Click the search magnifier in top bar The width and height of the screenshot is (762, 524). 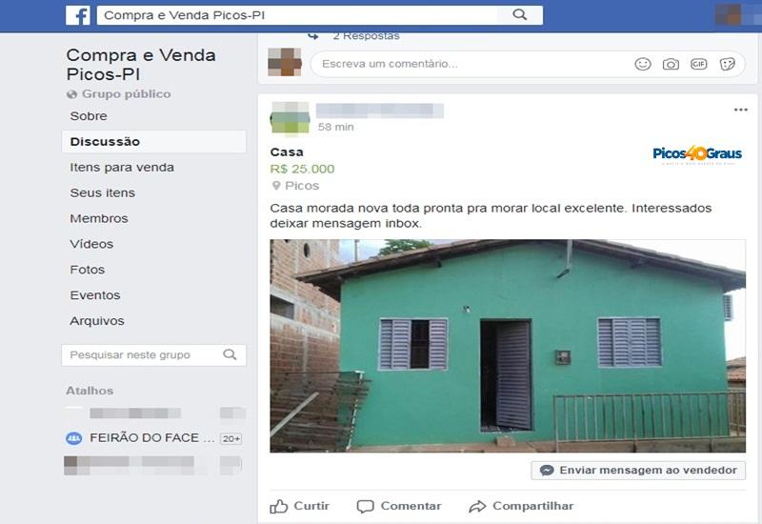(x=519, y=14)
